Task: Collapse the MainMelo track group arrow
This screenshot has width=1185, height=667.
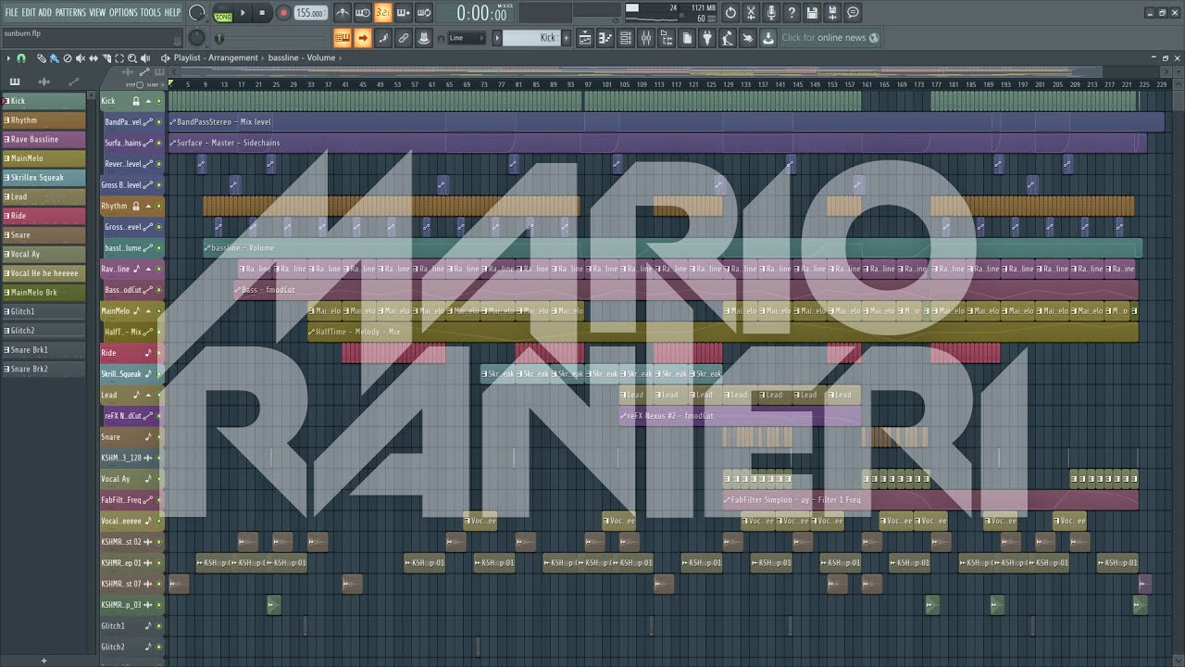Action: click(x=147, y=311)
